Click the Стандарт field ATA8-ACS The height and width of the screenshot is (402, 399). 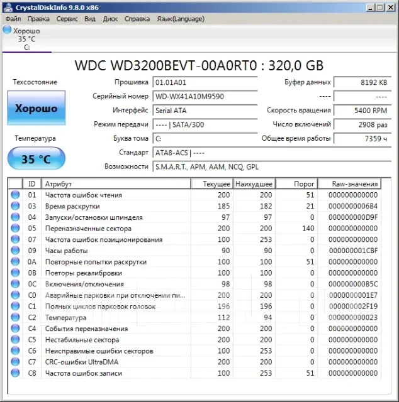coord(272,153)
